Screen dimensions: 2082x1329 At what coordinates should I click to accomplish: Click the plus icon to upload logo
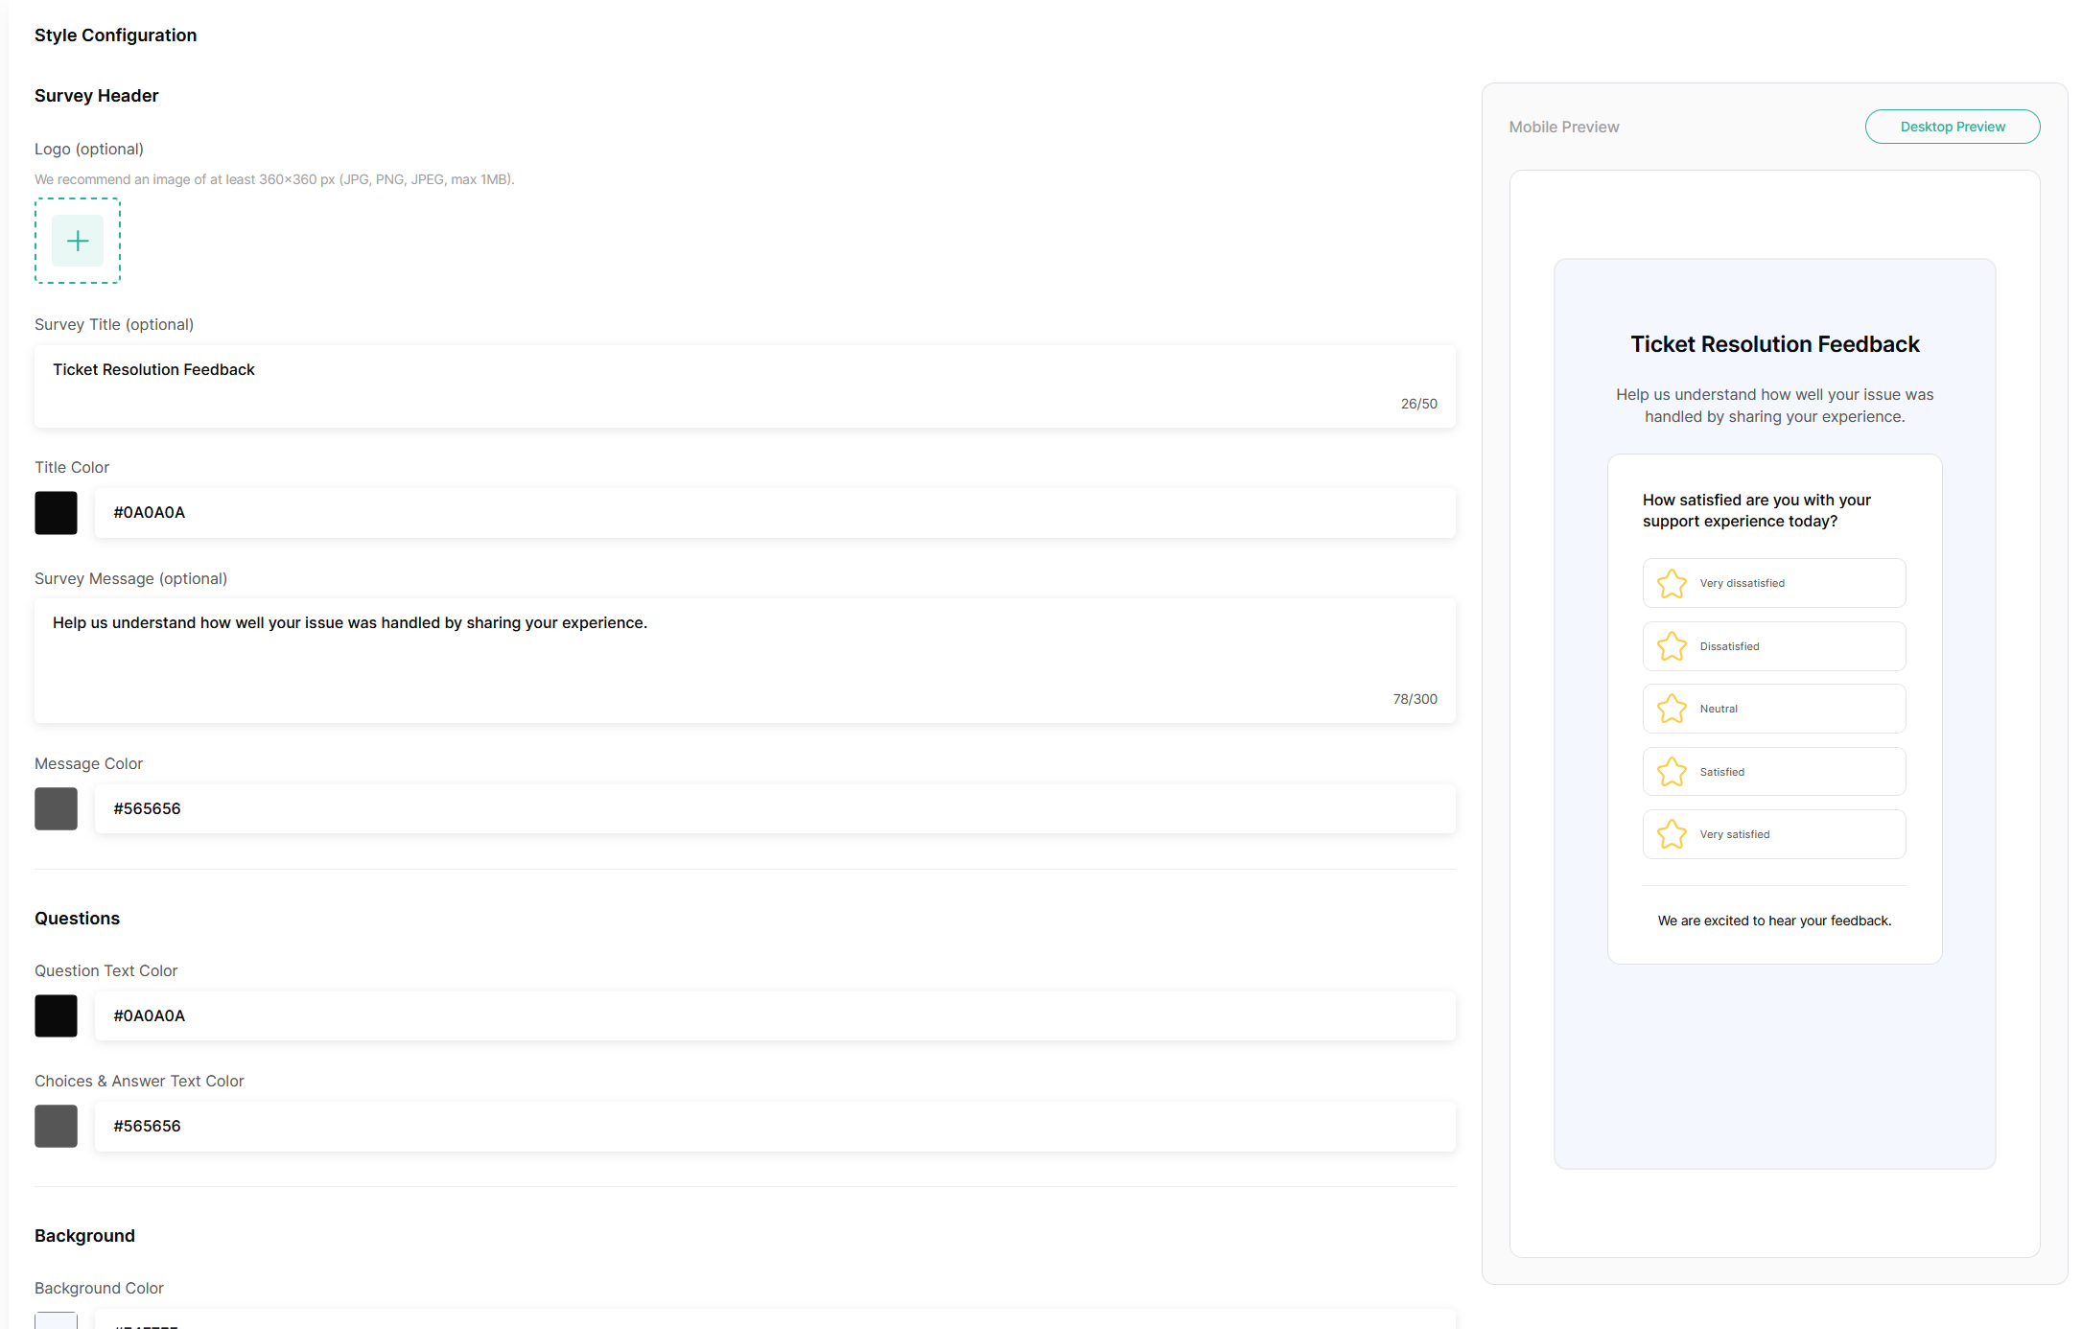pos(78,241)
